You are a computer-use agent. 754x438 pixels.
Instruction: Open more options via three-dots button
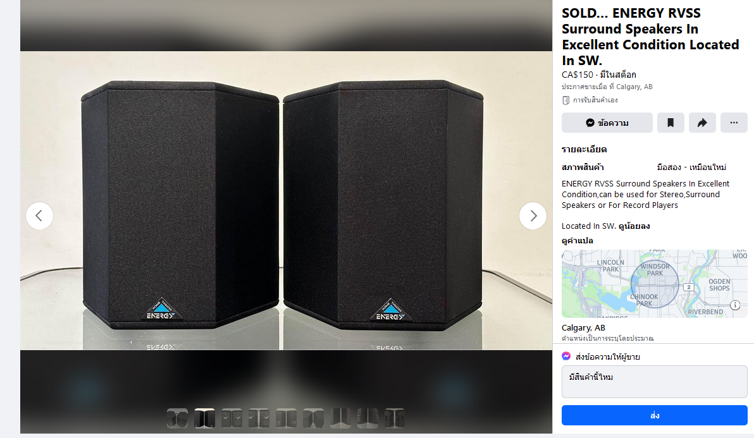point(734,123)
